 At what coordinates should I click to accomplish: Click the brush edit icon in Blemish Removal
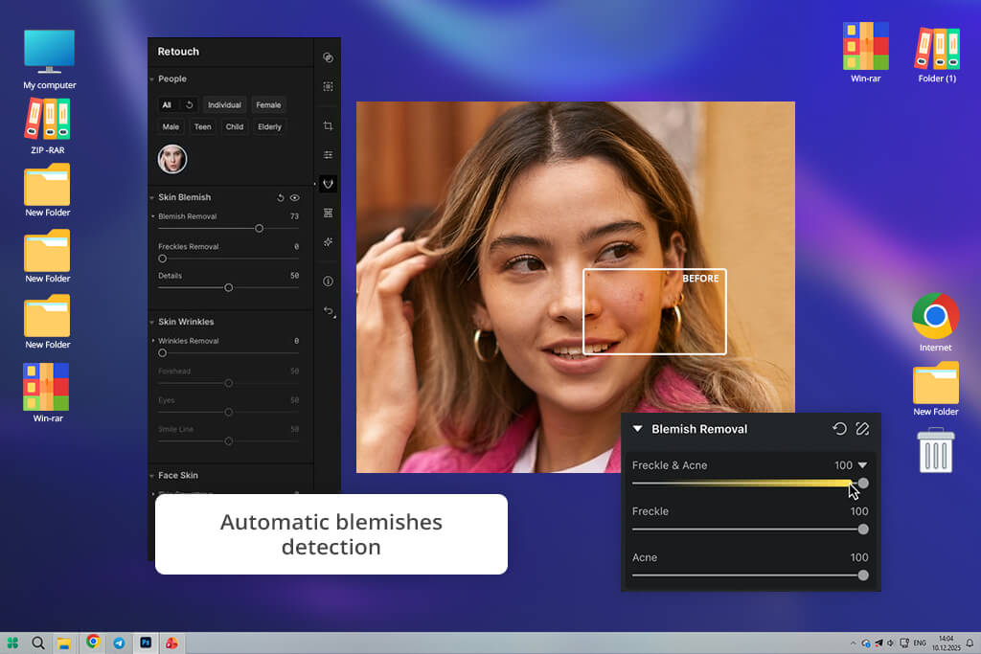(x=863, y=429)
